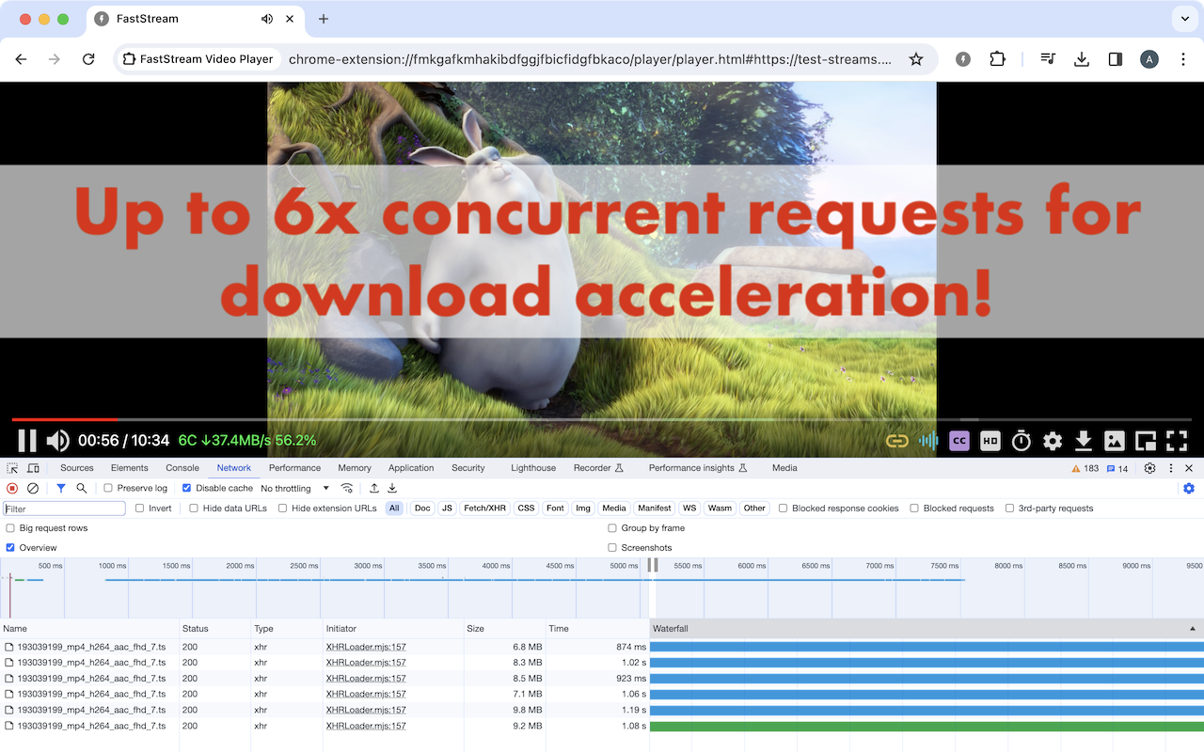Click the network Filter text field

tap(64, 509)
